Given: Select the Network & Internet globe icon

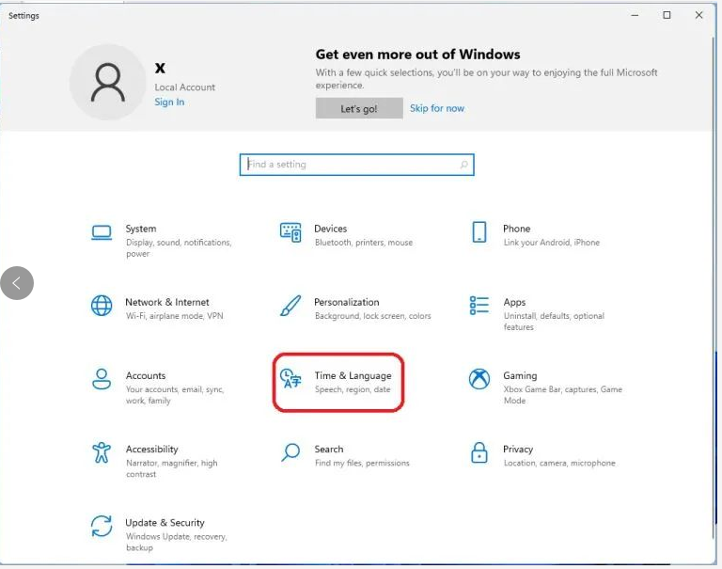Looking at the screenshot, I should 102,306.
